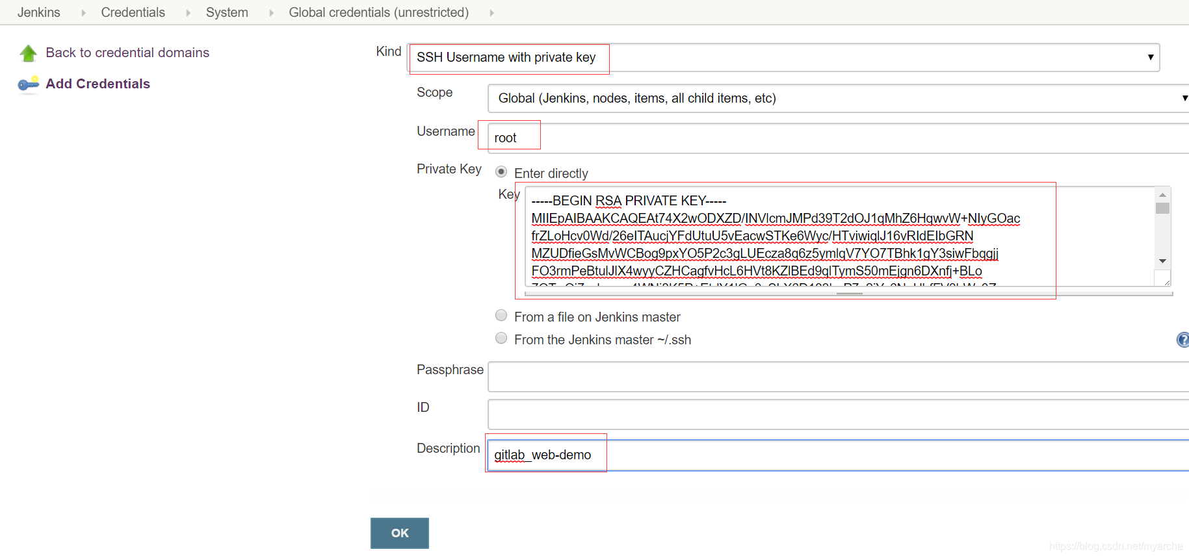Screen dimensions: 1189x558
Task: Click Add Credentials link
Action: (x=98, y=84)
